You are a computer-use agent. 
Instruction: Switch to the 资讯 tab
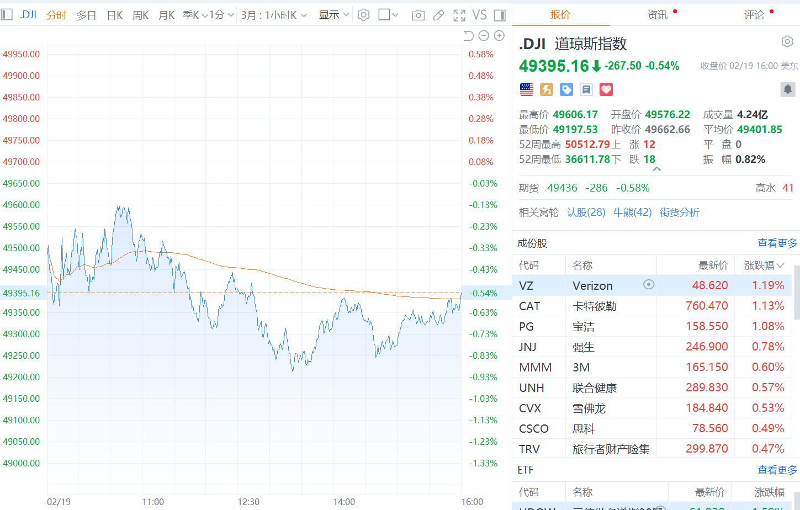click(x=657, y=15)
